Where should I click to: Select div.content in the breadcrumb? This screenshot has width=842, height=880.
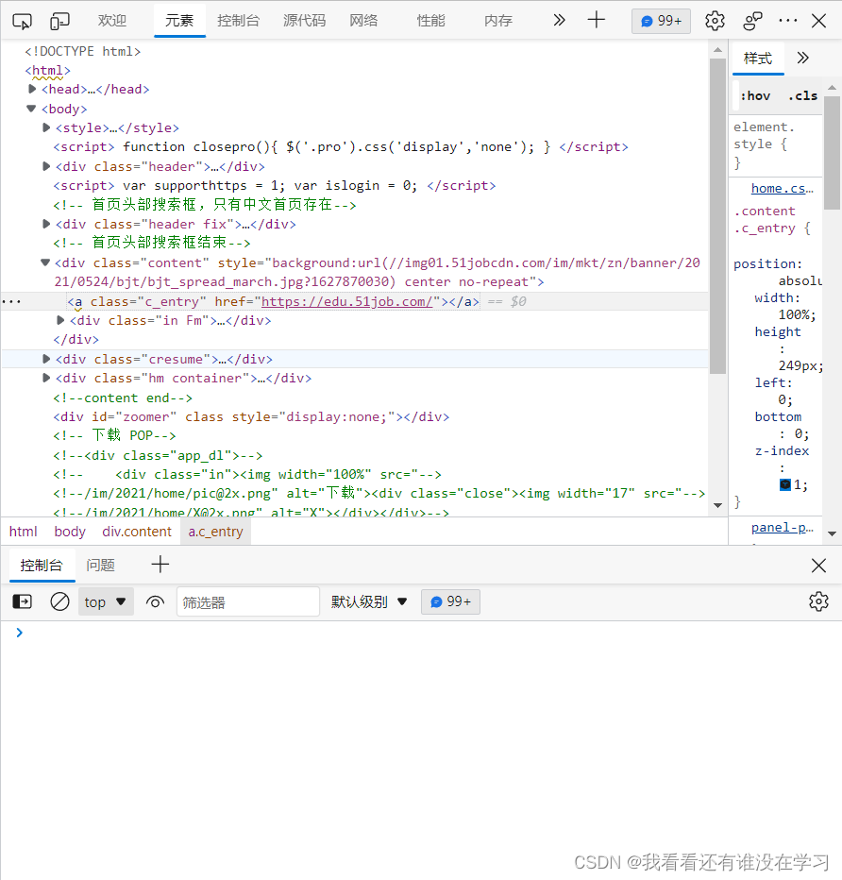[137, 532]
